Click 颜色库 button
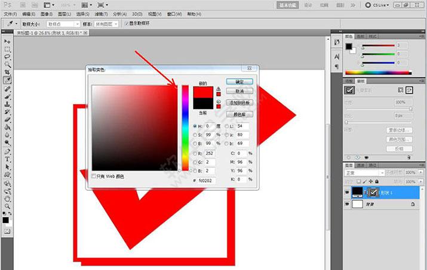This screenshot has height=270, width=427. click(x=239, y=114)
